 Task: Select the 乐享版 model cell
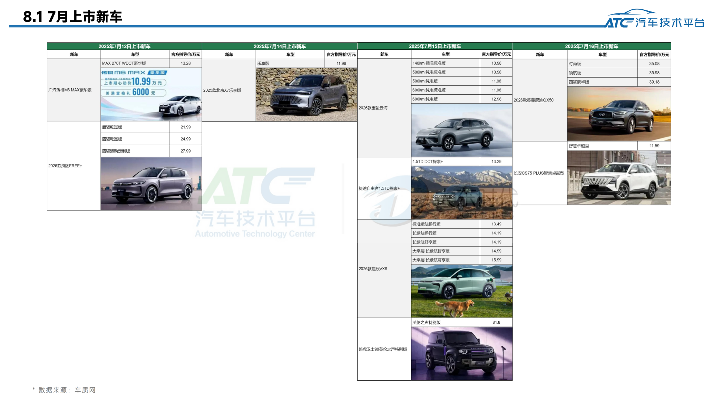coord(290,63)
